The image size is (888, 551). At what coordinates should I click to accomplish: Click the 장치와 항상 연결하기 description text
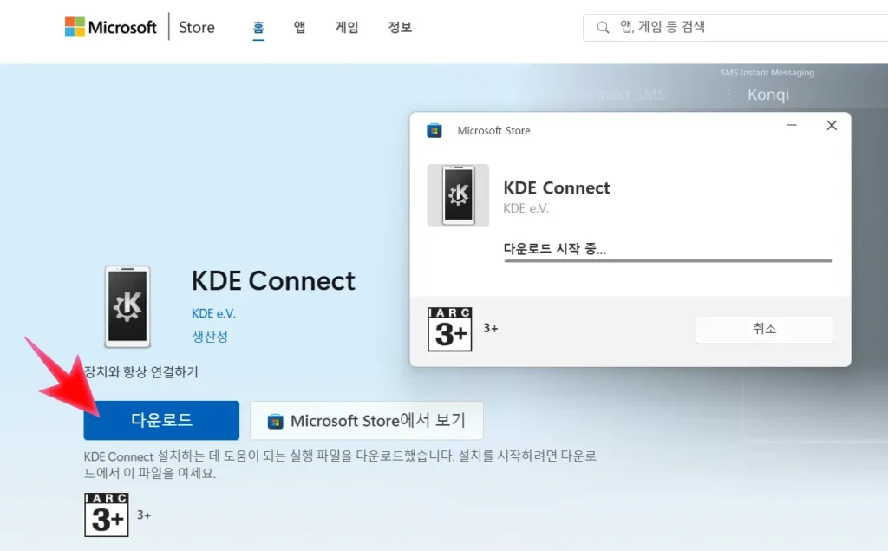pos(141,372)
